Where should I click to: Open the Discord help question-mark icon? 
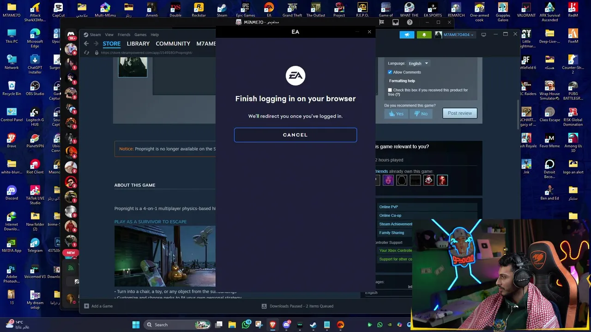point(410,22)
